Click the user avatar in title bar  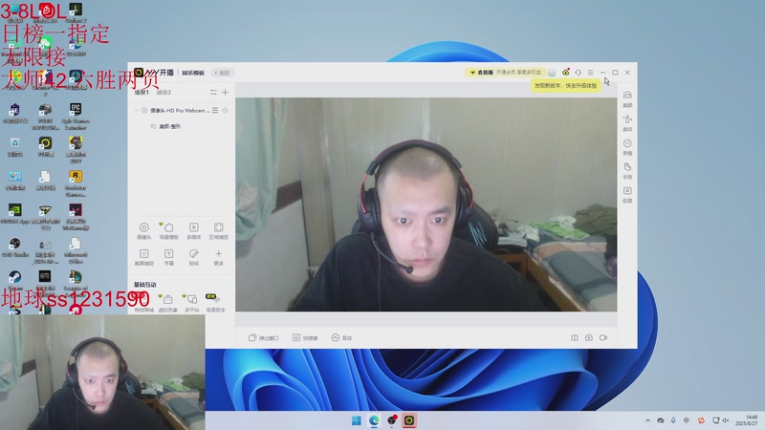coord(552,73)
